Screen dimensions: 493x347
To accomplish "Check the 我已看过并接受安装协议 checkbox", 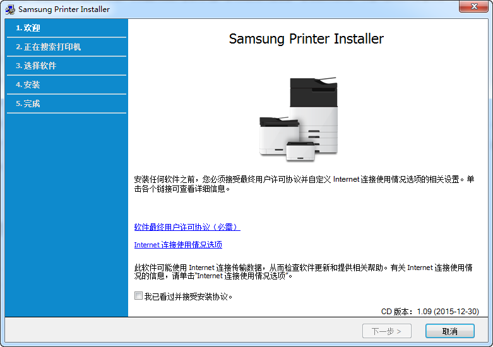I will [x=138, y=296].
